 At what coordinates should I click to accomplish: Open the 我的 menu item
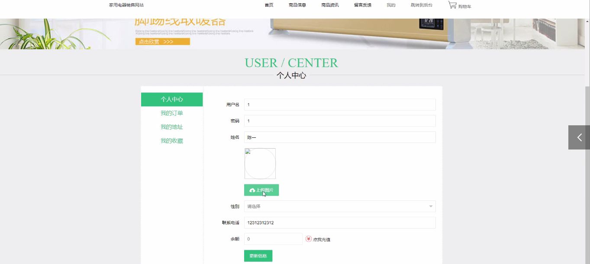click(391, 5)
